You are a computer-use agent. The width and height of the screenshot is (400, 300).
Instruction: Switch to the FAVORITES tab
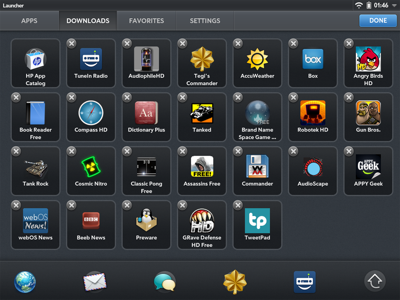tap(146, 20)
